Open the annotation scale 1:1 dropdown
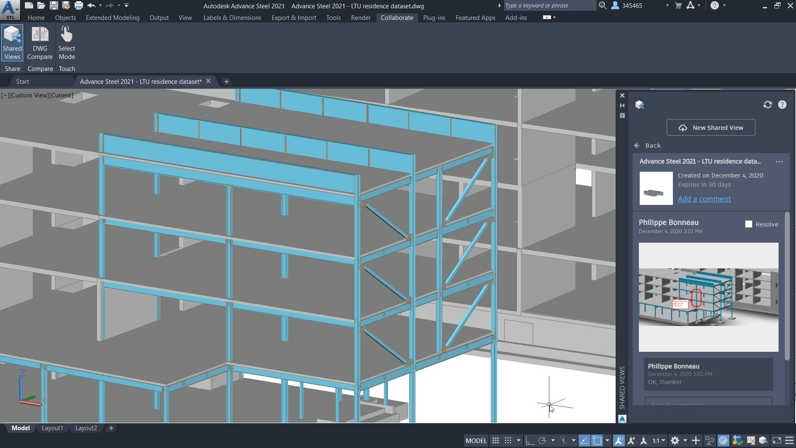 [659, 441]
